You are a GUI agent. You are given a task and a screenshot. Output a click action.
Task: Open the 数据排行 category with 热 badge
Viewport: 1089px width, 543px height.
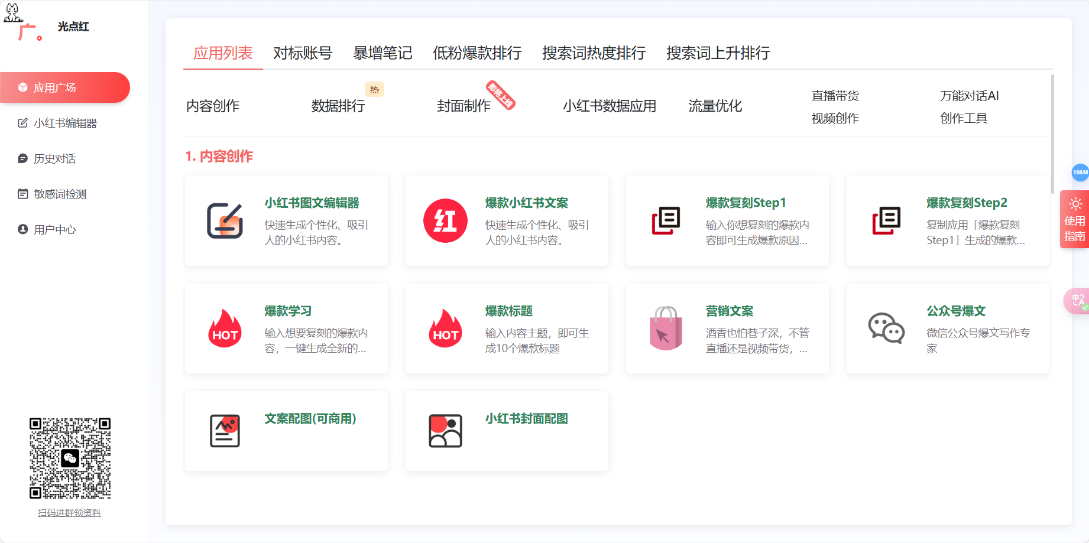(x=338, y=106)
